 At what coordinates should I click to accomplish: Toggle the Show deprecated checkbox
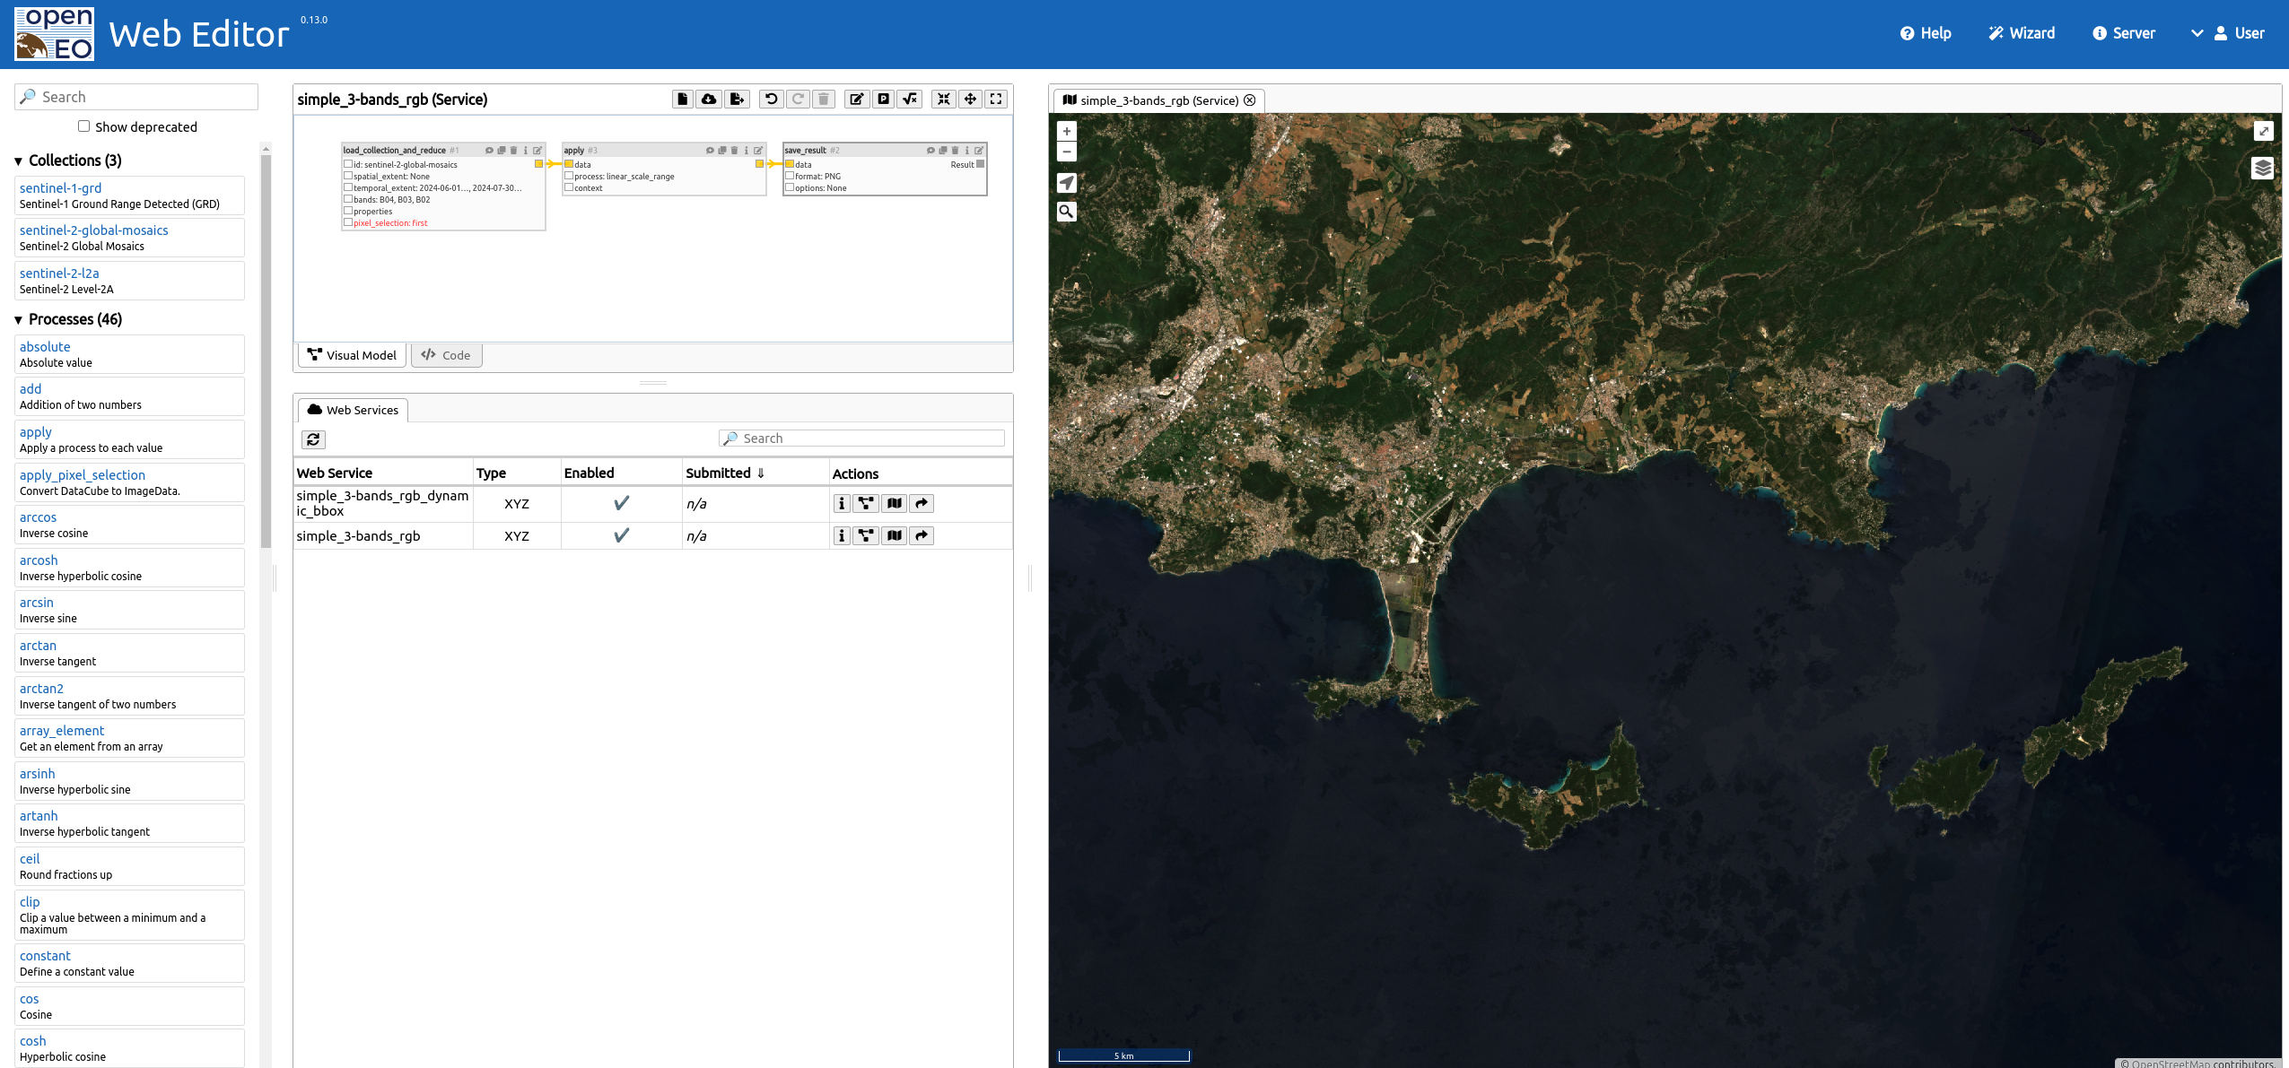[x=83, y=126]
